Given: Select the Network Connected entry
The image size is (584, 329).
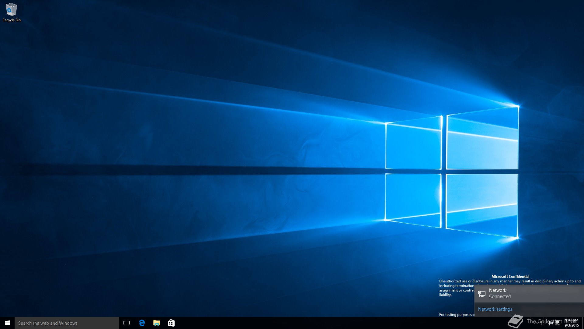Looking at the screenshot, I should tap(529, 294).
